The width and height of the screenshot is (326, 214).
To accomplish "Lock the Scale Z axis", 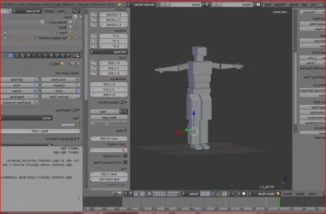I will [94, 73].
